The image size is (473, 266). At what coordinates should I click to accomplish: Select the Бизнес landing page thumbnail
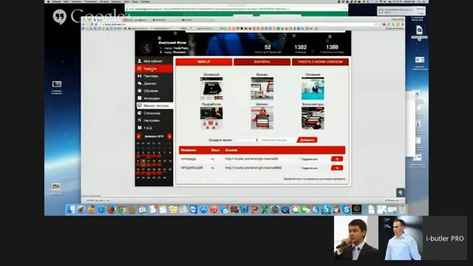(262, 89)
